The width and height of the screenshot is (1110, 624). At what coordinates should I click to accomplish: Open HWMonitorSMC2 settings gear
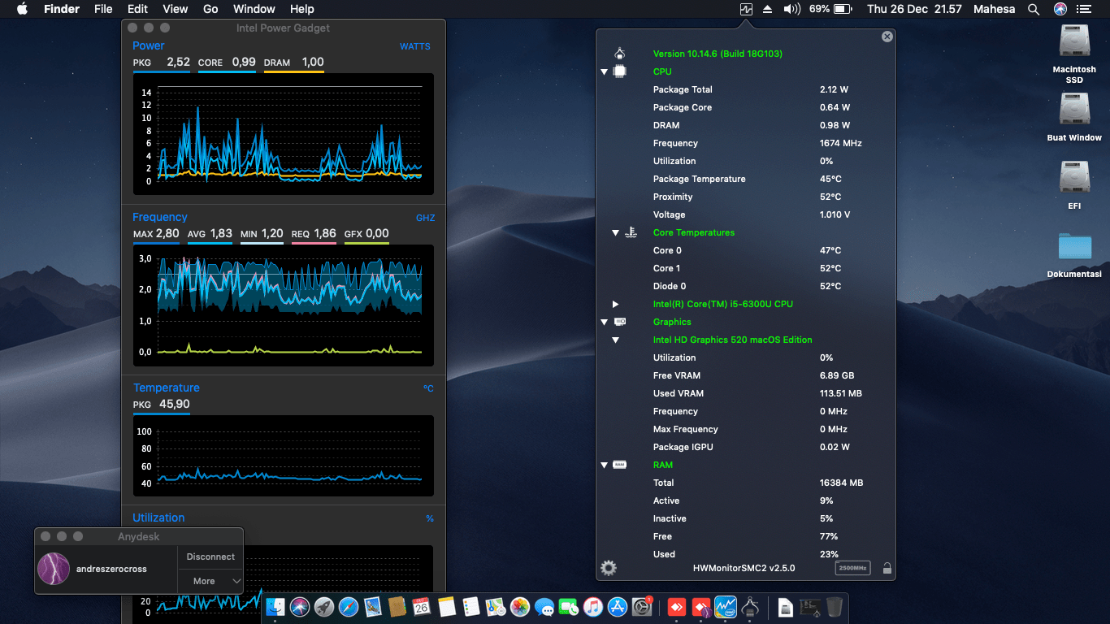608,568
